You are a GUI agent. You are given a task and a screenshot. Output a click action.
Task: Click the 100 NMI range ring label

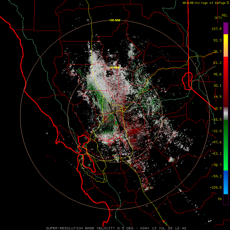(115, 20)
